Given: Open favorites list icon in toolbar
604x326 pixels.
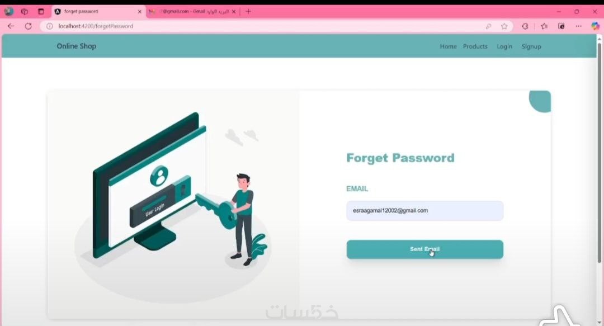Looking at the screenshot, I should [544, 26].
